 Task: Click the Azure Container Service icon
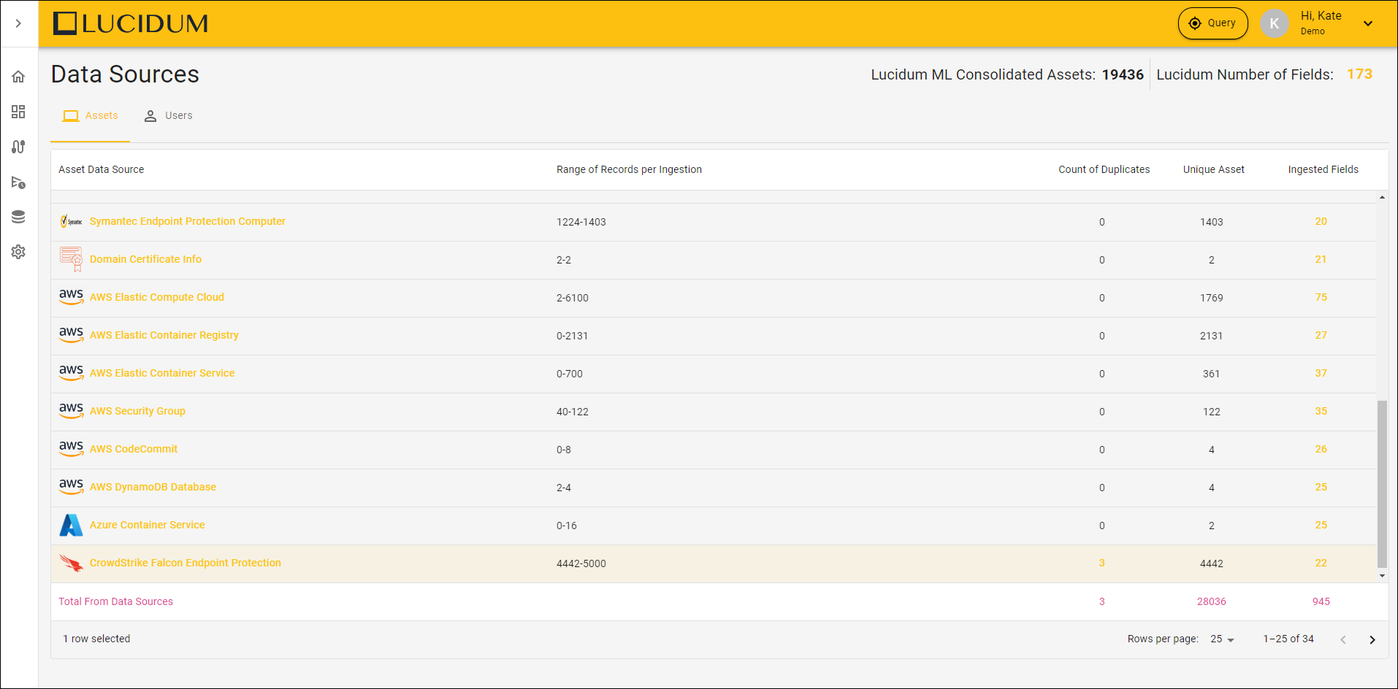(x=71, y=525)
